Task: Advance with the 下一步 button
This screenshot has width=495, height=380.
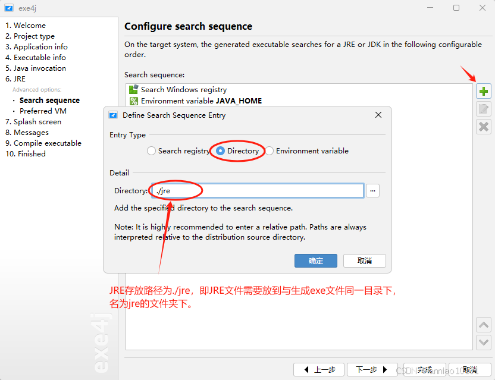Action: (372, 369)
